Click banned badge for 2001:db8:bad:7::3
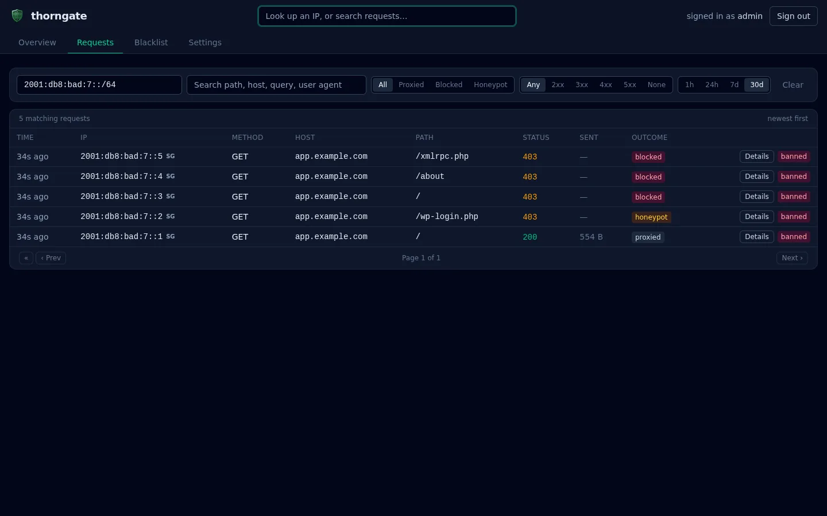The width and height of the screenshot is (827, 516). pos(794,197)
